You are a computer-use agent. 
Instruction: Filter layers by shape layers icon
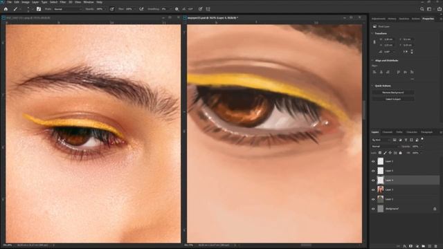point(411,140)
